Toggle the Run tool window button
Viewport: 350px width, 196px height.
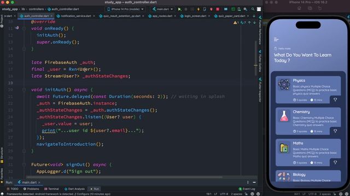point(95,189)
